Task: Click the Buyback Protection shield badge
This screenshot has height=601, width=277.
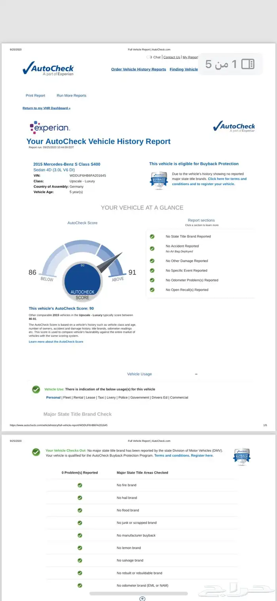Action: click(159, 180)
